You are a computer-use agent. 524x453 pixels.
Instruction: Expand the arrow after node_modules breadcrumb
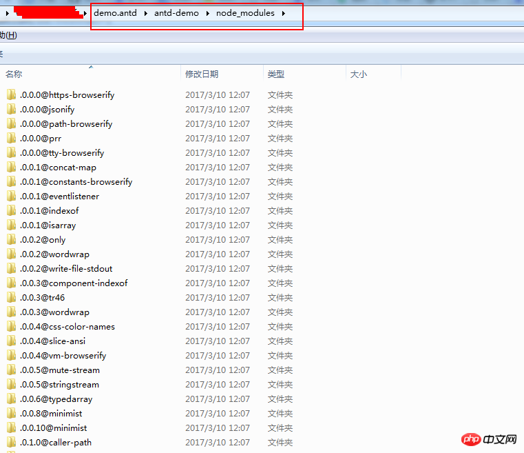click(284, 13)
